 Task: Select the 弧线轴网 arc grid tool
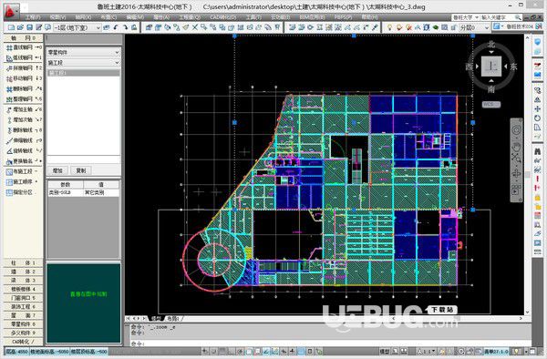(x=23, y=57)
